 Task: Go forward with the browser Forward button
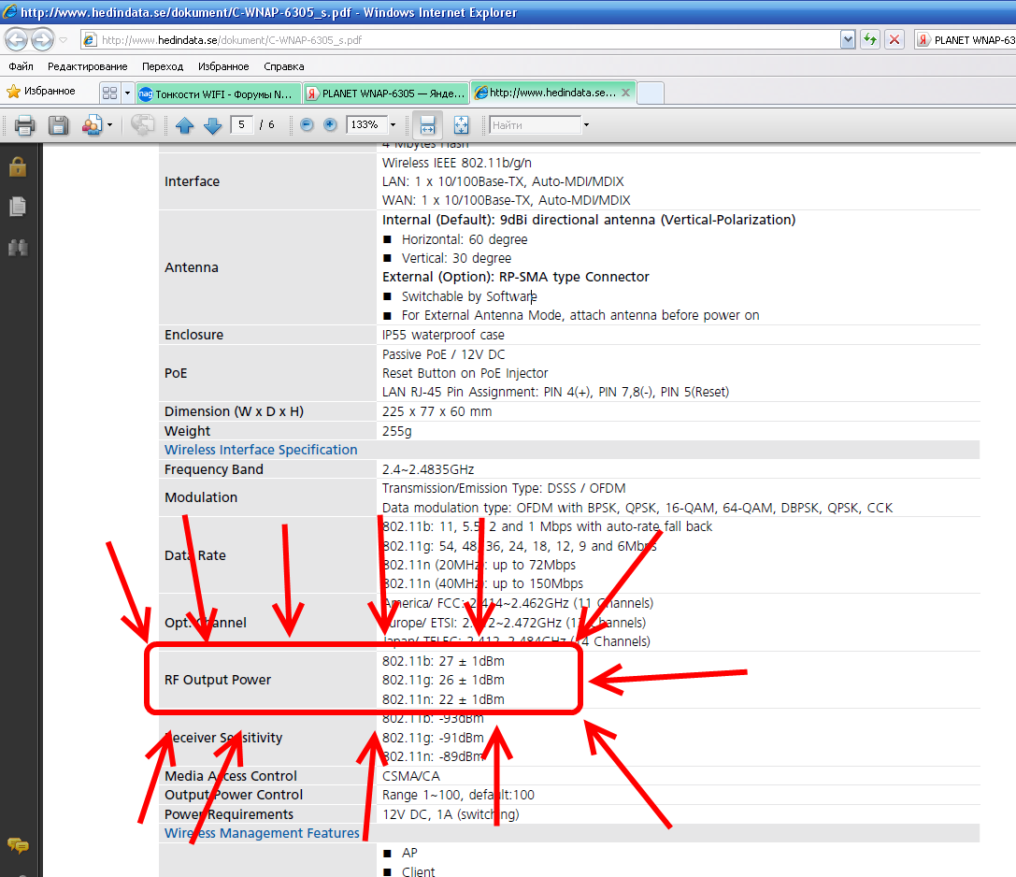(43, 39)
